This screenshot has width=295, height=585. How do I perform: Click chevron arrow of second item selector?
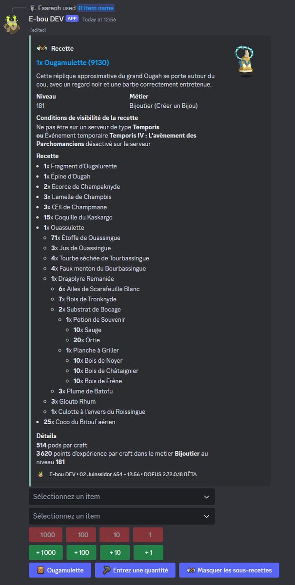point(206,516)
